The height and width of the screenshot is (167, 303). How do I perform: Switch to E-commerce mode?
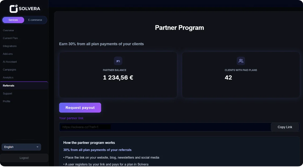coord(35,20)
